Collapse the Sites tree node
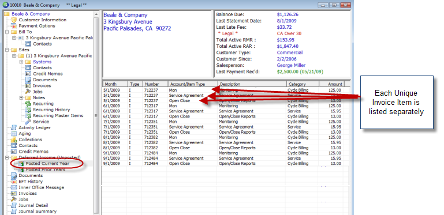This screenshot has height=215, width=444. click(x=7, y=50)
